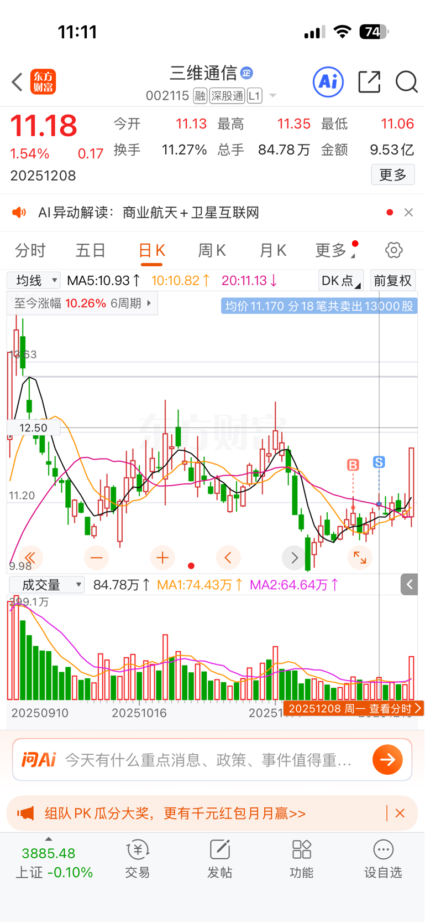Tap 设自选 add watchlist icon
This screenshot has width=425, height=922.
pyautogui.click(x=383, y=858)
